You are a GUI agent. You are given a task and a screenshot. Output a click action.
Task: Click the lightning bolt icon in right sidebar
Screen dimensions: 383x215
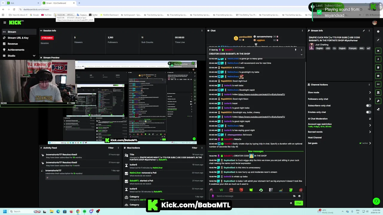coord(378,59)
